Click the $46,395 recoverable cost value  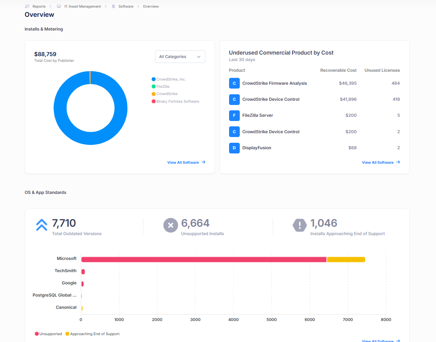(x=347, y=83)
